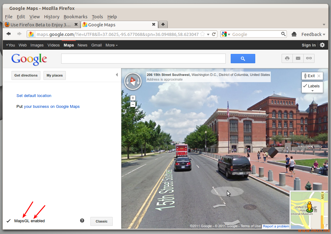Open Gmail from Google bar
Screen dimensions: 331x234
(x=97, y=45)
